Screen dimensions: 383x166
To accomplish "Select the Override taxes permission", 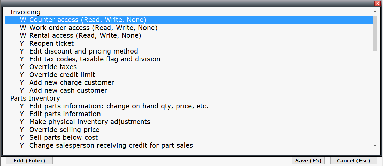I will click(53, 67).
